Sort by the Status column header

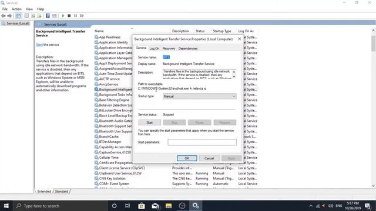(200, 31)
